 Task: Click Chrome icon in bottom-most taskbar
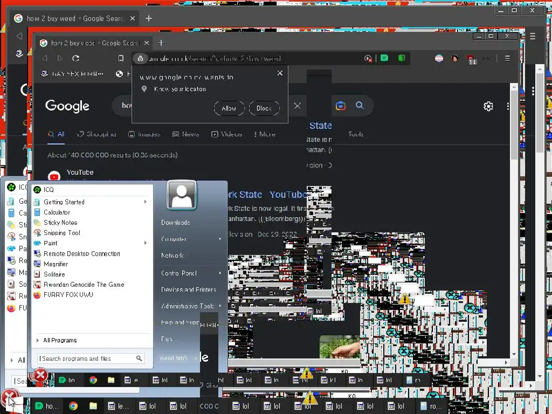pos(73,406)
